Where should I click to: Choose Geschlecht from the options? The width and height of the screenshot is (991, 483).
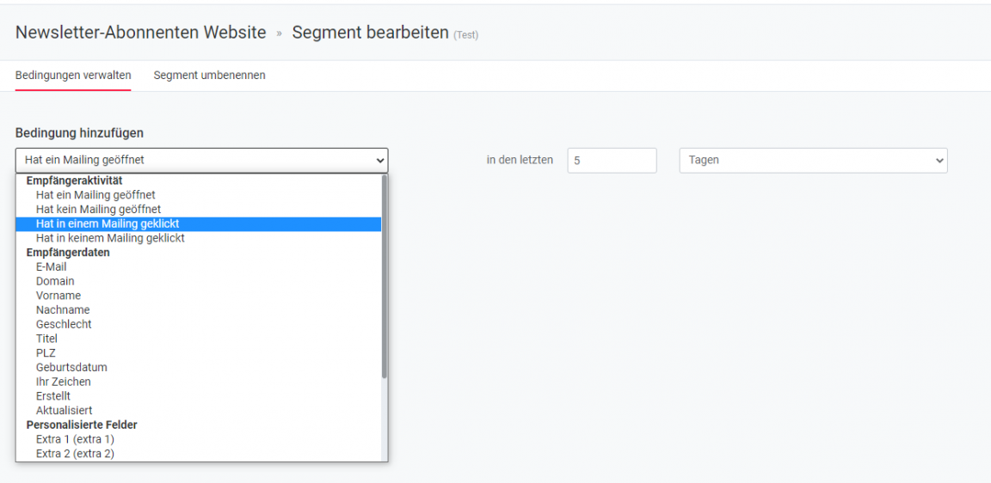(64, 324)
